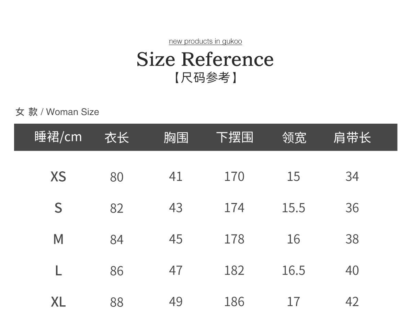This screenshot has height=317, width=412.
Task: Click the "new products in gukoo" underlined link
Action: pos(205,42)
